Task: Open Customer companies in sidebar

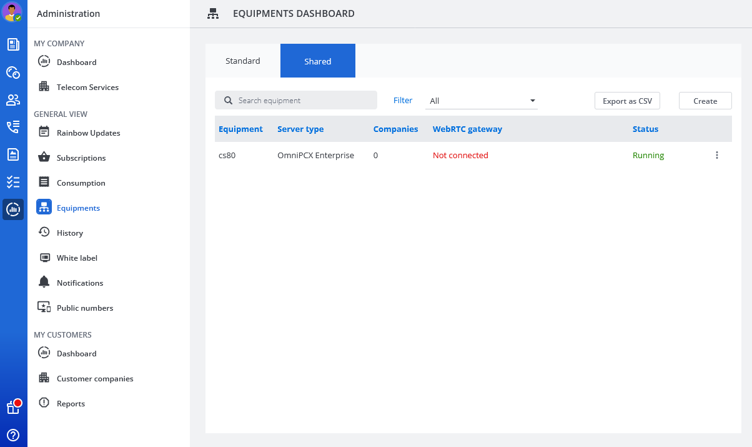Action: tap(95, 378)
